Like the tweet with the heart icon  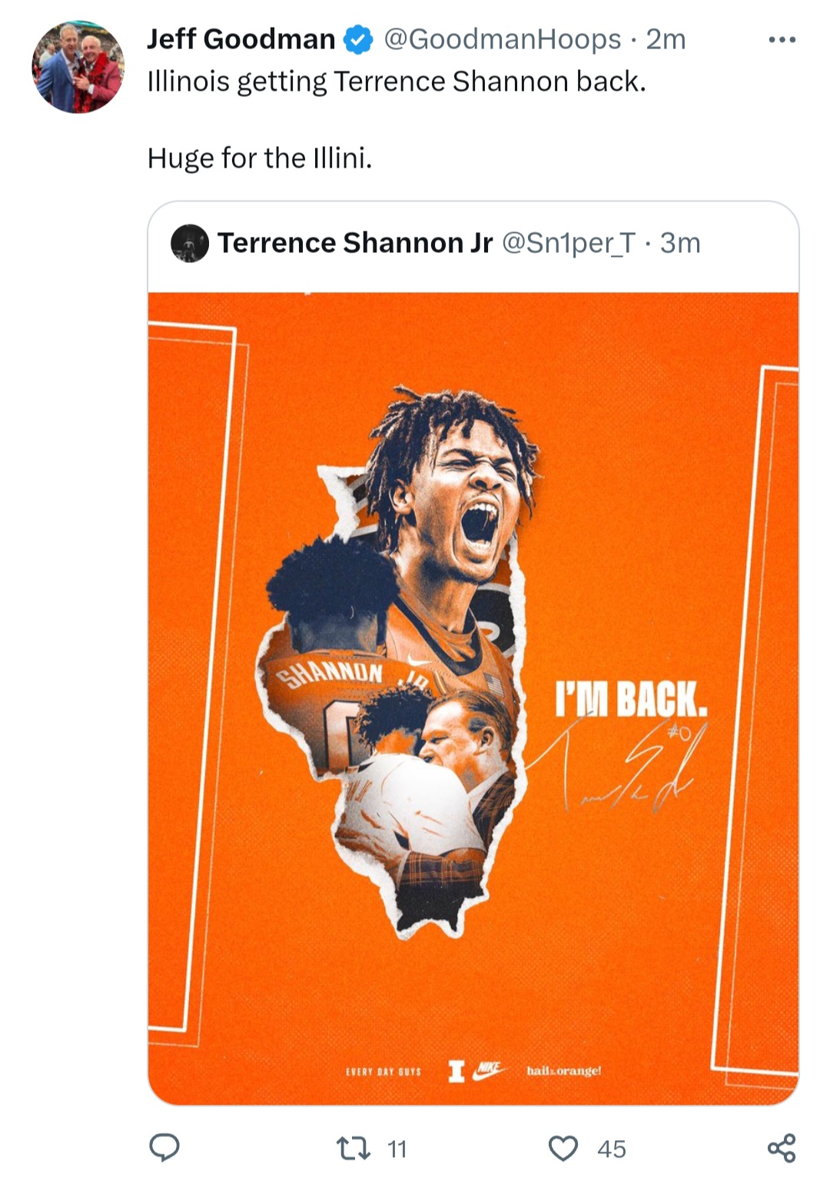(x=563, y=1148)
